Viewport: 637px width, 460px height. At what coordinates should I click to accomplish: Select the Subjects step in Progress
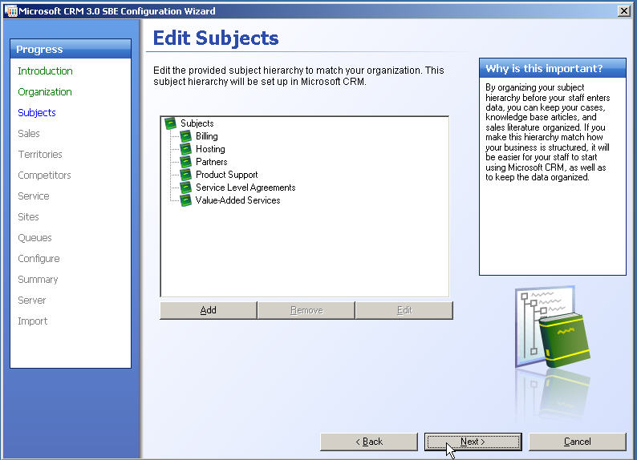coord(37,113)
